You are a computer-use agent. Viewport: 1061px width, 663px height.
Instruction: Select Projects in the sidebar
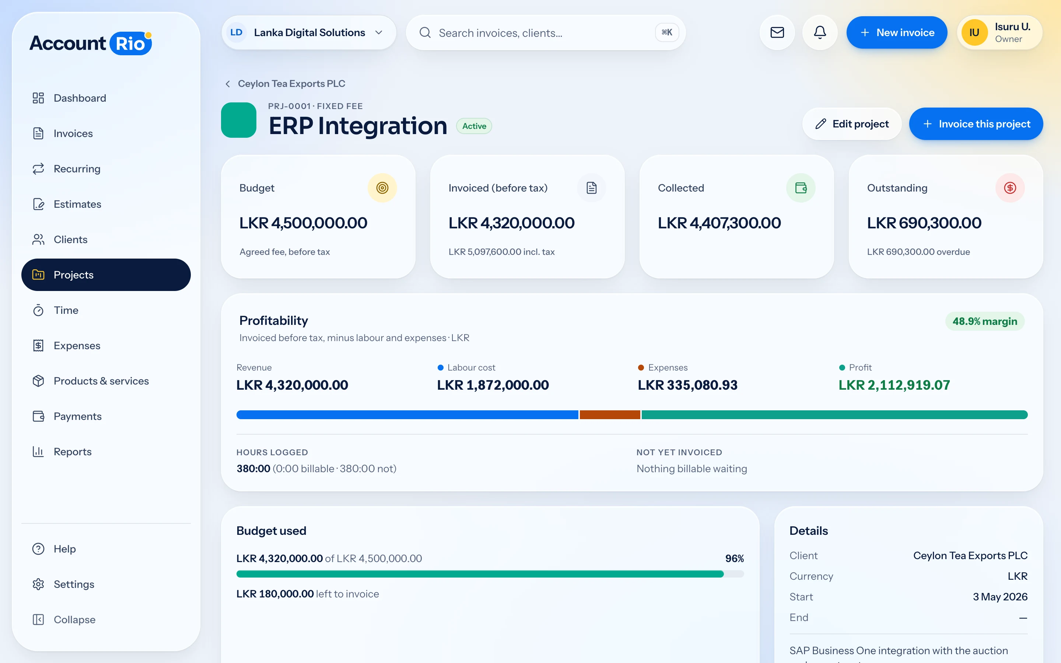tap(106, 275)
